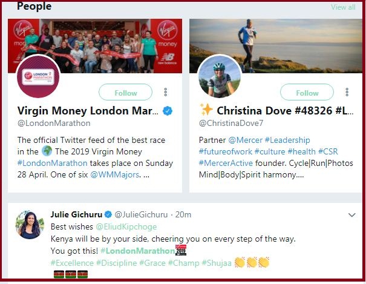
Task: Click Julie Gichuru's profile picture
Action: [30, 225]
